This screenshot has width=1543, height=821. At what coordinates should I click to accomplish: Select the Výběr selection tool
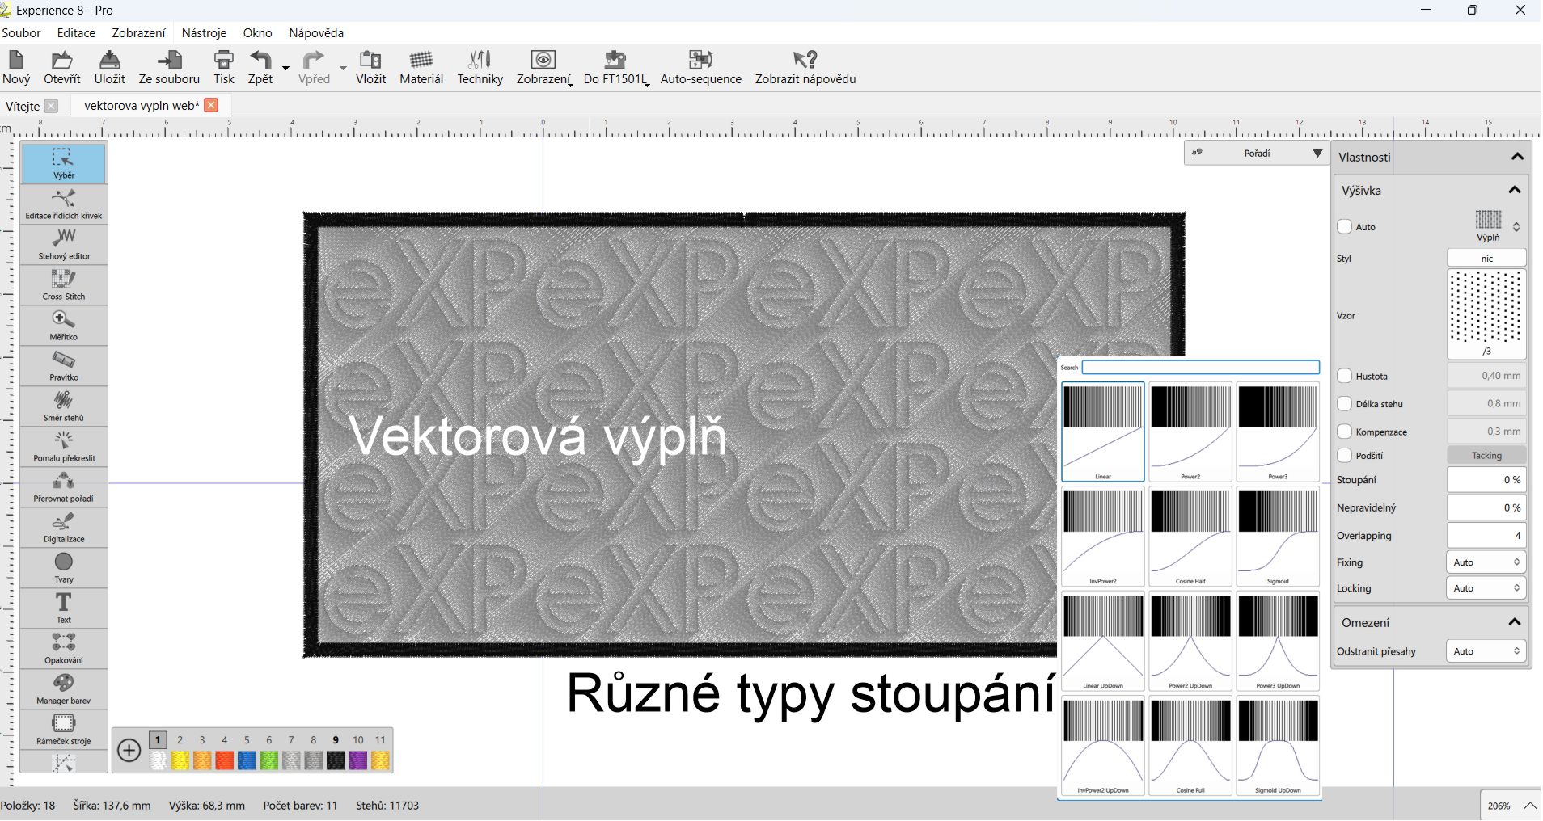(64, 164)
